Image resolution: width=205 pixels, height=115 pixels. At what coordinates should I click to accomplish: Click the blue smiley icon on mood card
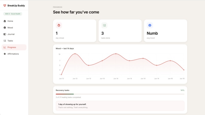[150, 25]
